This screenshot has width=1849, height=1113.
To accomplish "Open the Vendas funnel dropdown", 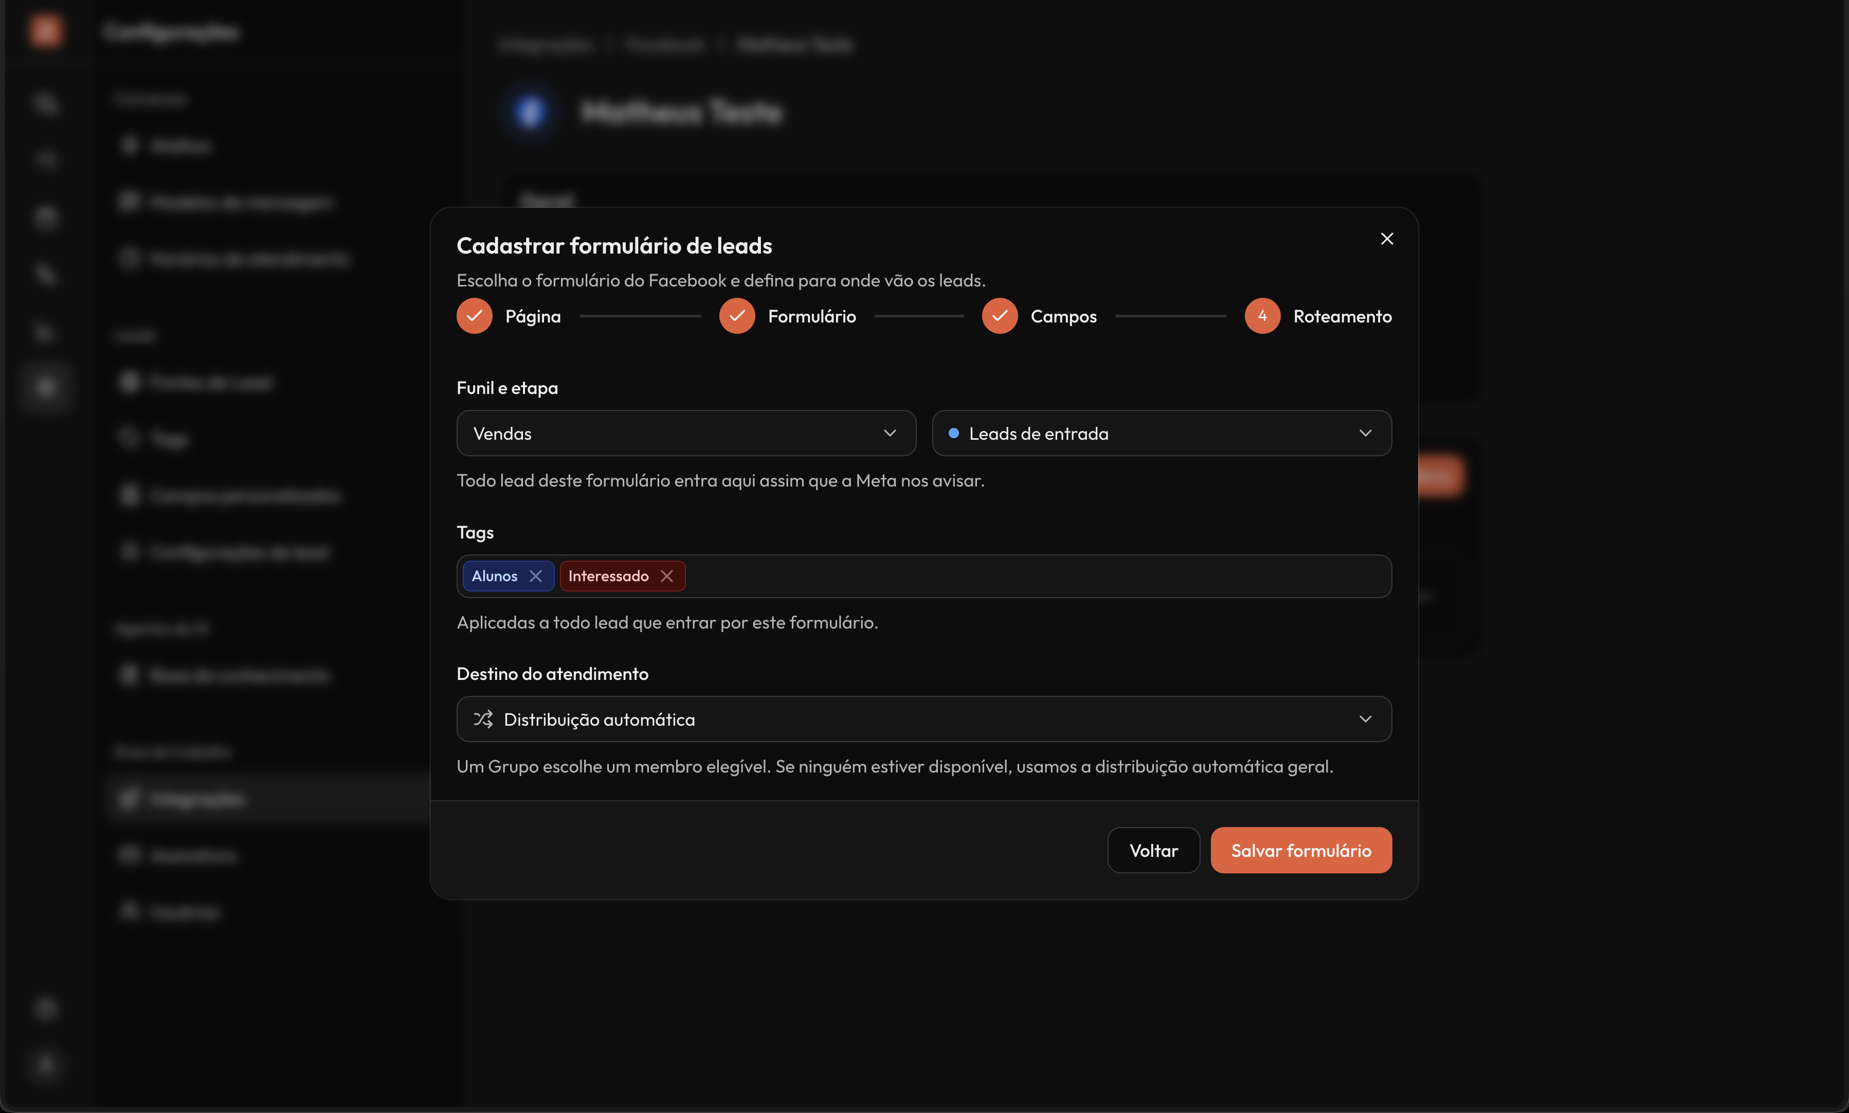I will [686, 433].
